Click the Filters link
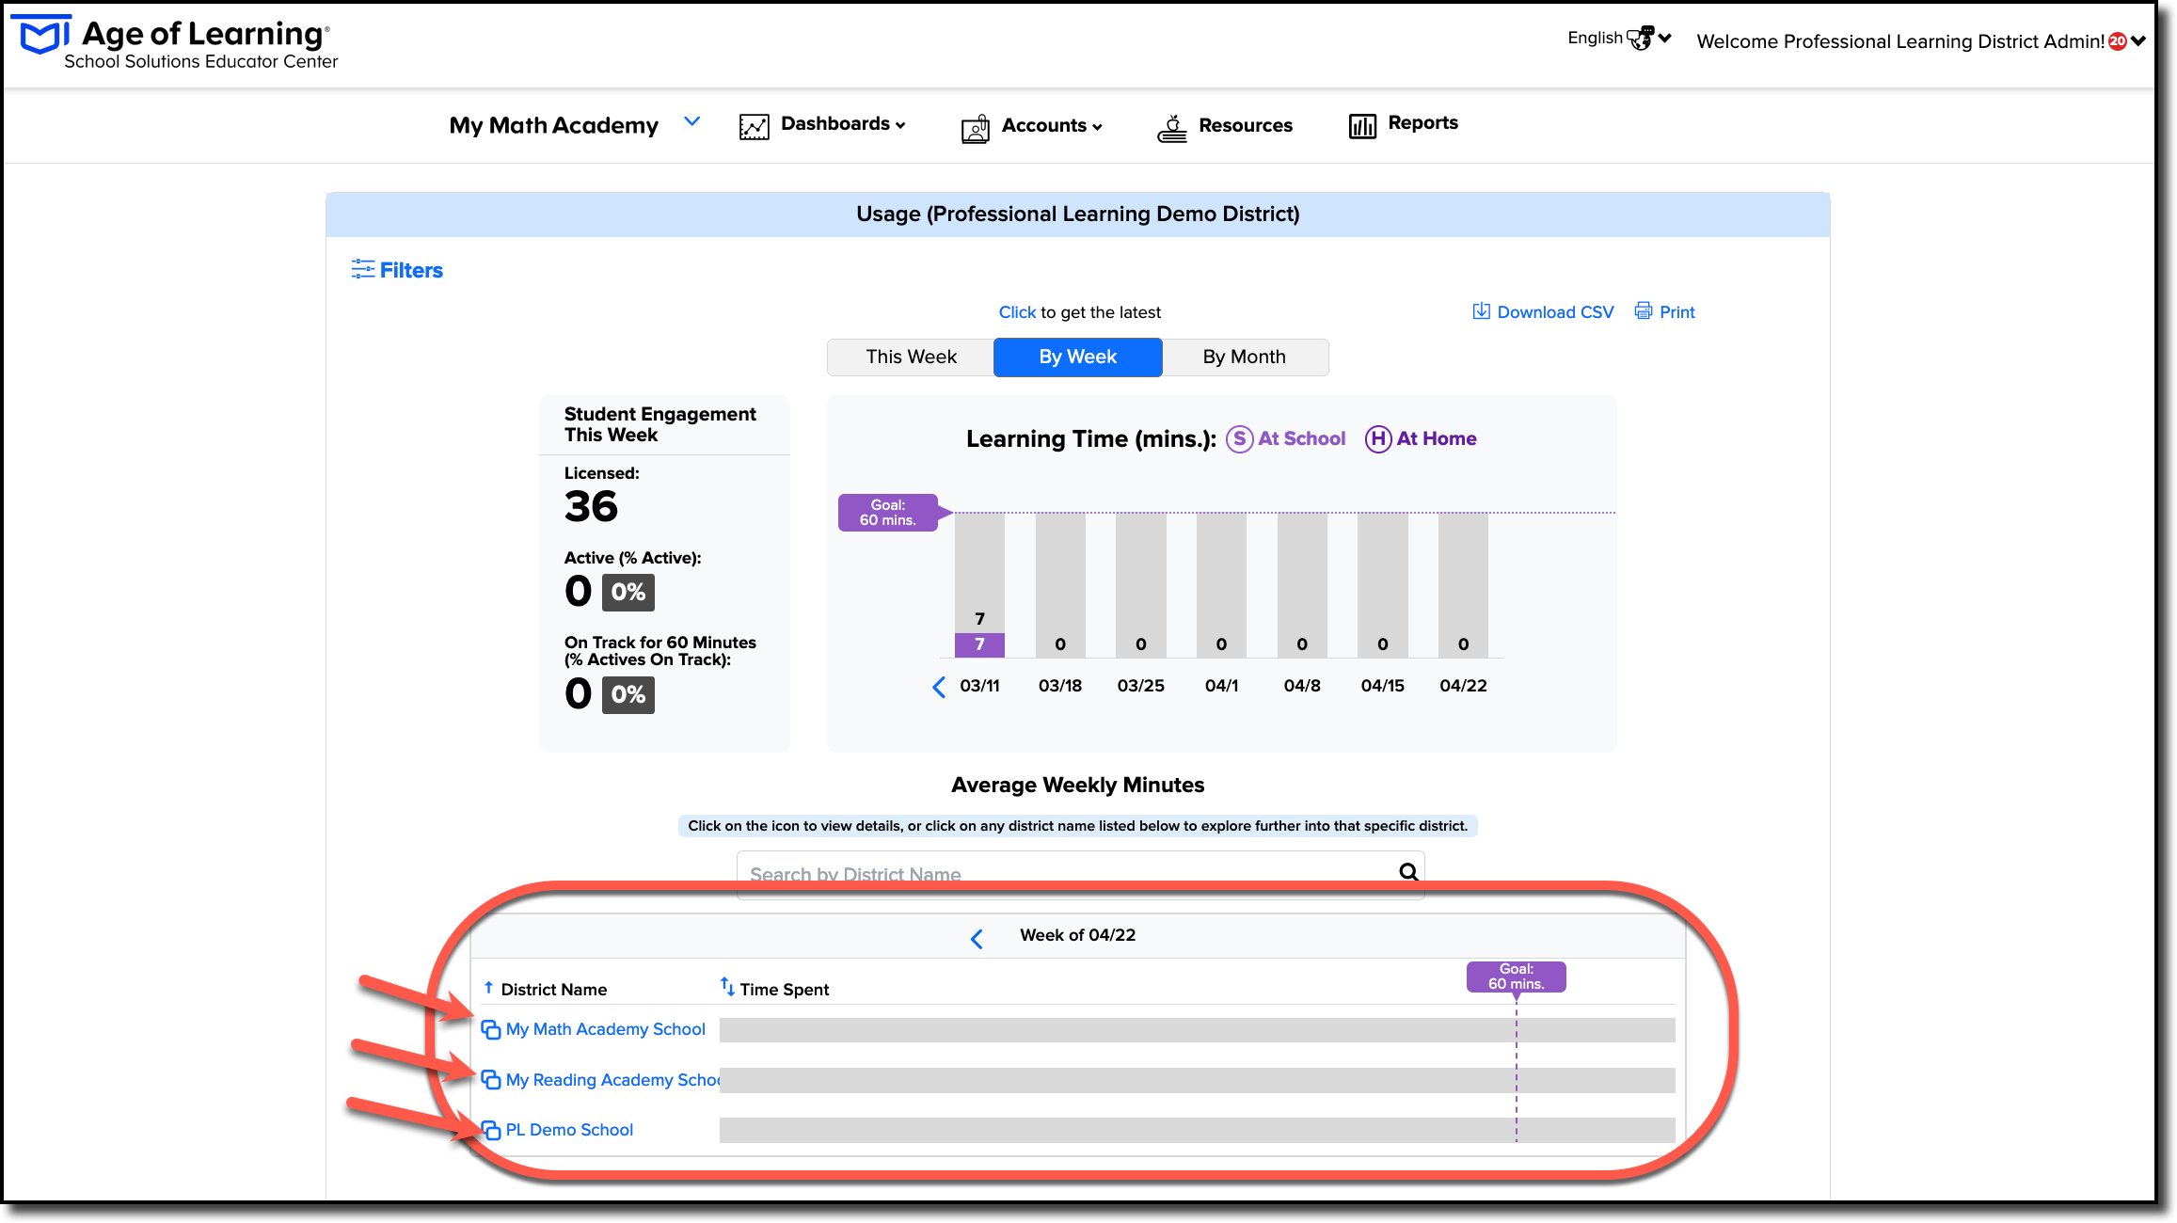 [x=411, y=270]
